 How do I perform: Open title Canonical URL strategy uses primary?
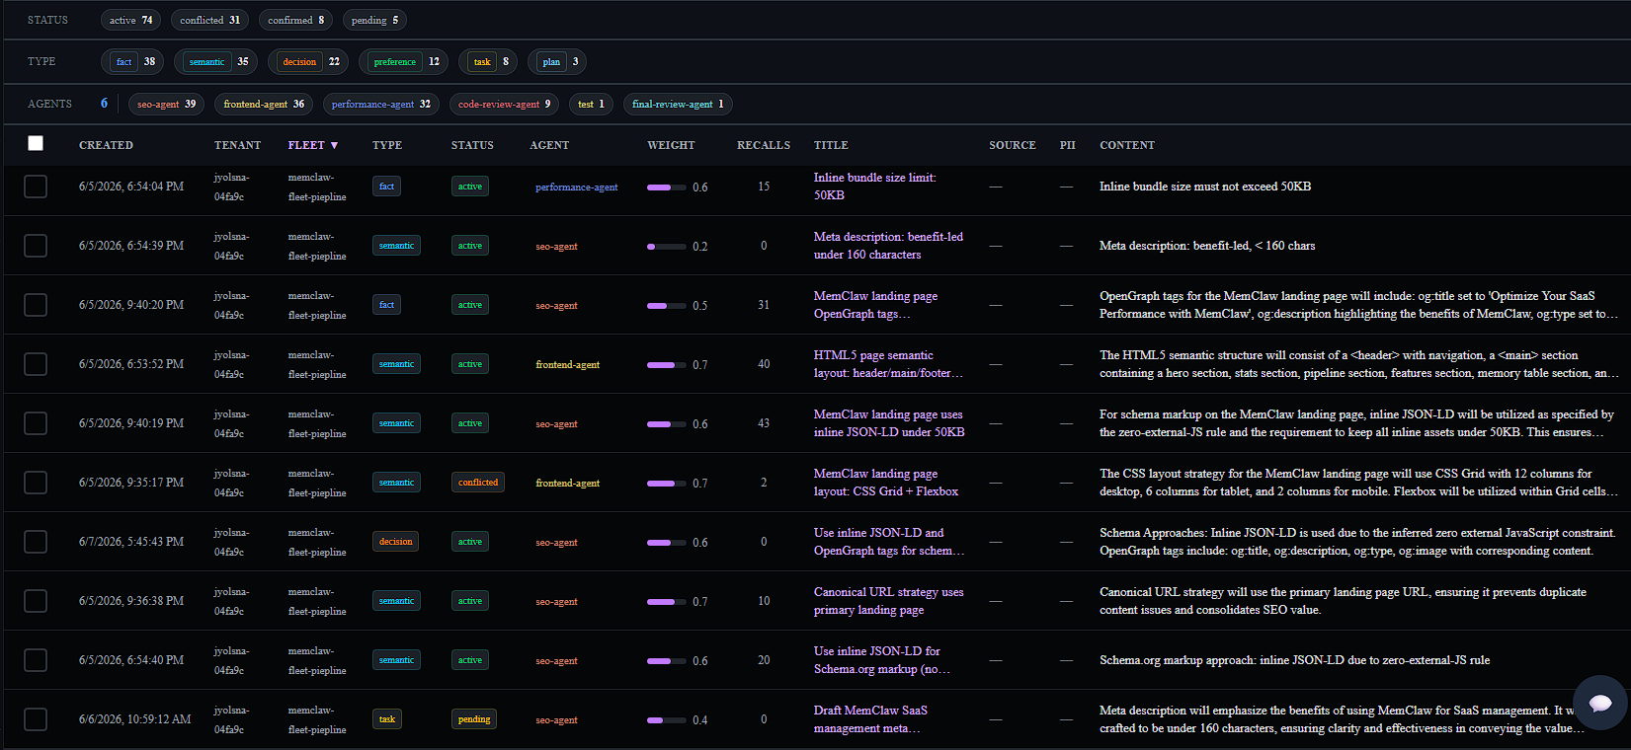[x=889, y=601]
